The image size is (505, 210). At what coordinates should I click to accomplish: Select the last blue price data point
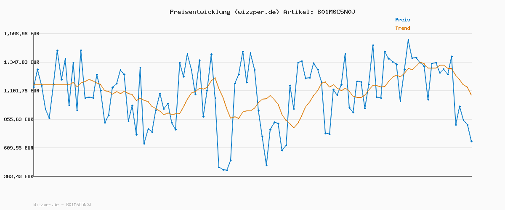[471, 142]
